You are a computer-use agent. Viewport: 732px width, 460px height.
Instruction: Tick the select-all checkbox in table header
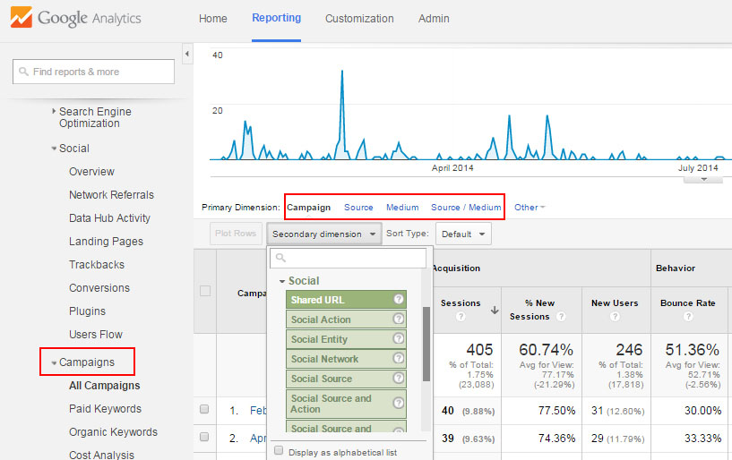point(205,291)
